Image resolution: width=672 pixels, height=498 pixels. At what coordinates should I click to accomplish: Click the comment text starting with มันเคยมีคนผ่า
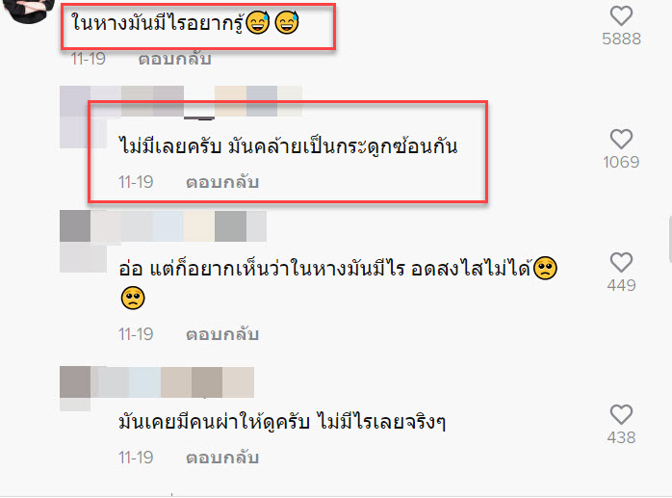point(282,421)
